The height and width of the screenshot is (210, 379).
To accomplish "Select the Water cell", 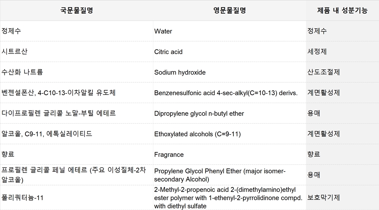I will [x=229, y=31].
